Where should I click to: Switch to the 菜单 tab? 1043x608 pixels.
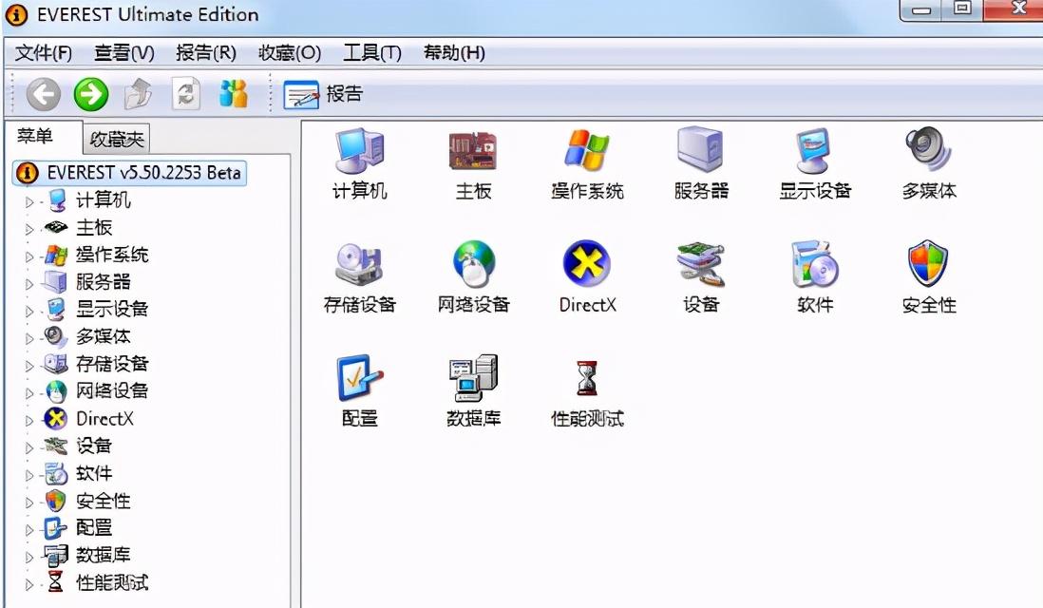click(34, 136)
